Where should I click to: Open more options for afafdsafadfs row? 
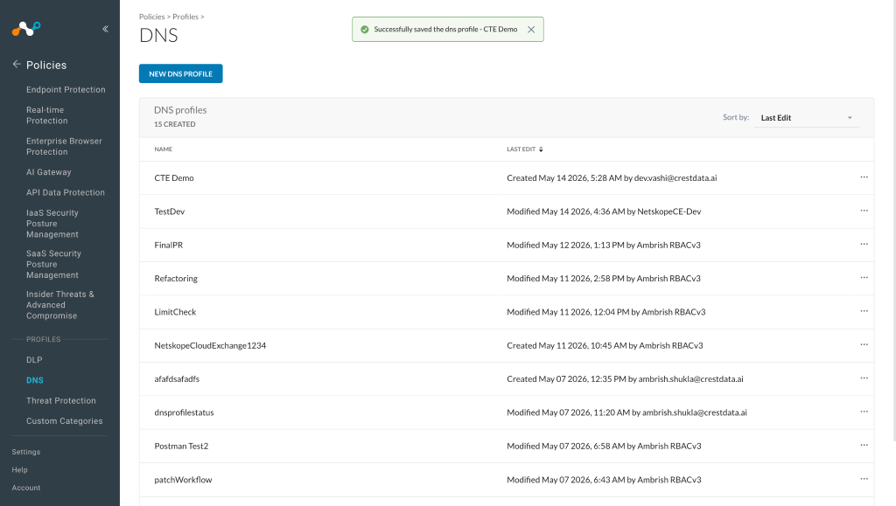pyautogui.click(x=864, y=378)
